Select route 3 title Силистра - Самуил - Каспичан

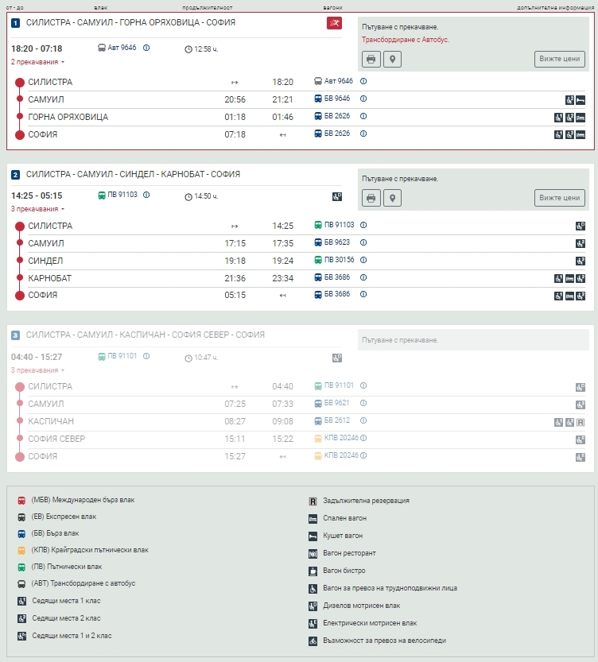(x=145, y=335)
